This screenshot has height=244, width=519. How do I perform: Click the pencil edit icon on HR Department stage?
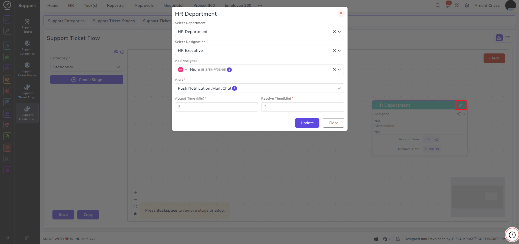pos(461,105)
